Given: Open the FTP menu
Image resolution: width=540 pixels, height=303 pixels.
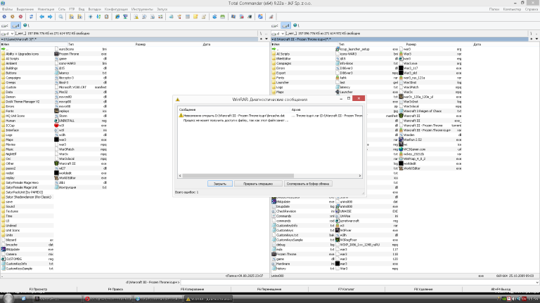Looking at the screenshot, I should (x=72, y=9).
